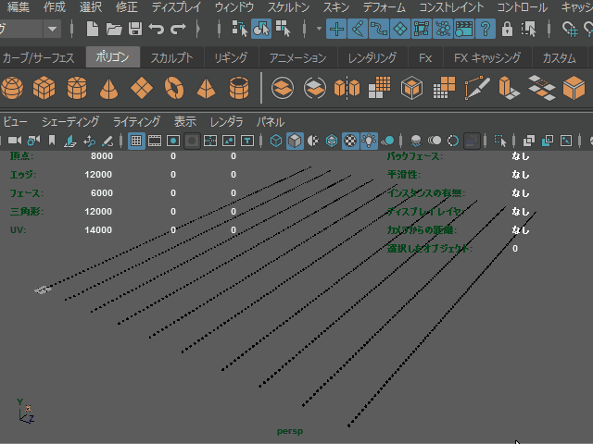The height and width of the screenshot is (444, 593).
Task: Click the Bridge shelf icon
Action: 541,88
